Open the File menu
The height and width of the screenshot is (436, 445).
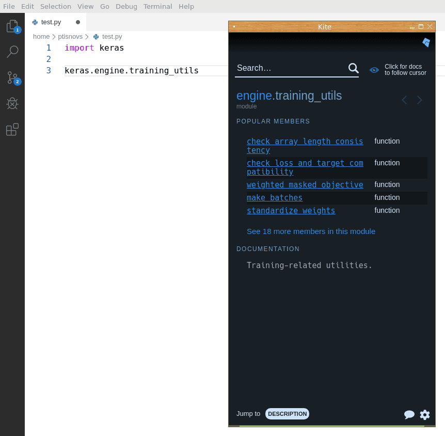[x=9, y=7]
